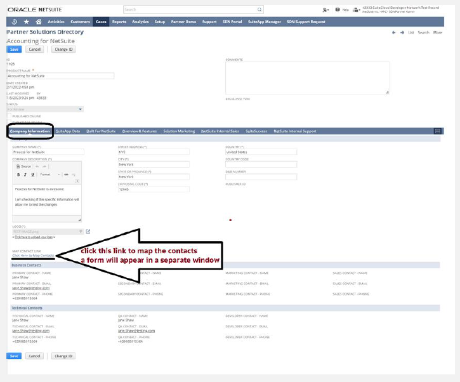Open the More menu beside Search

(437, 32)
